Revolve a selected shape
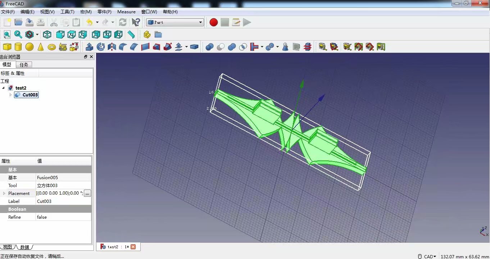Screen dimensions: 490x259 (x=101, y=47)
